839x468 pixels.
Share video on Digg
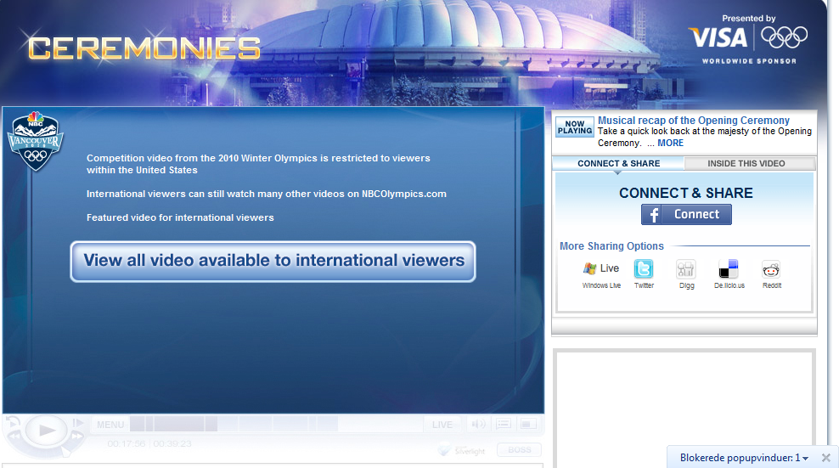686,270
